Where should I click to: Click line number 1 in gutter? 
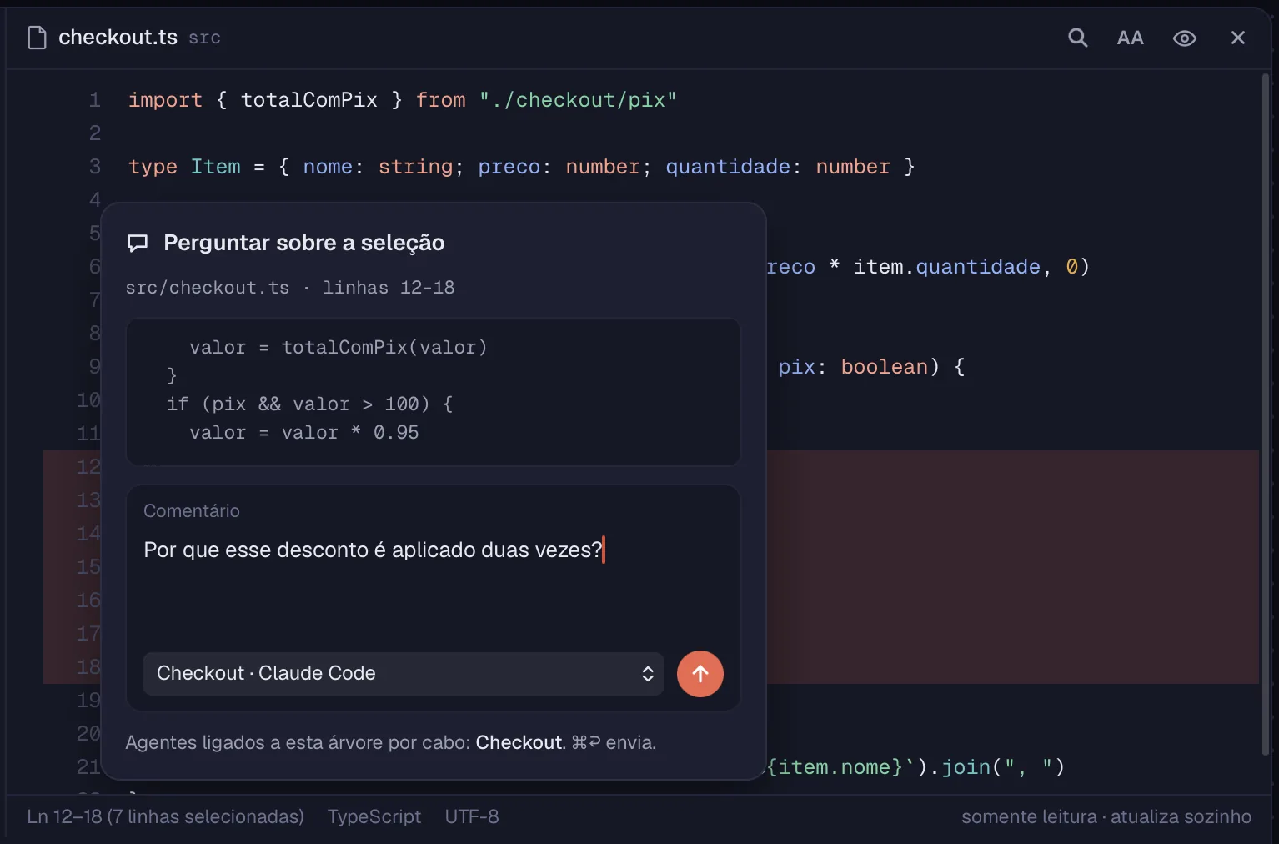click(95, 100)
